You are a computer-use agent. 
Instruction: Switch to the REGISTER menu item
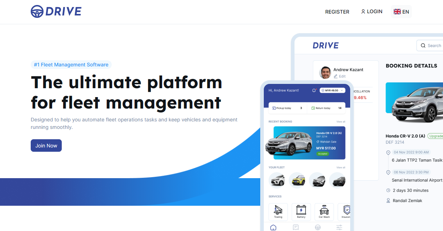337,12
